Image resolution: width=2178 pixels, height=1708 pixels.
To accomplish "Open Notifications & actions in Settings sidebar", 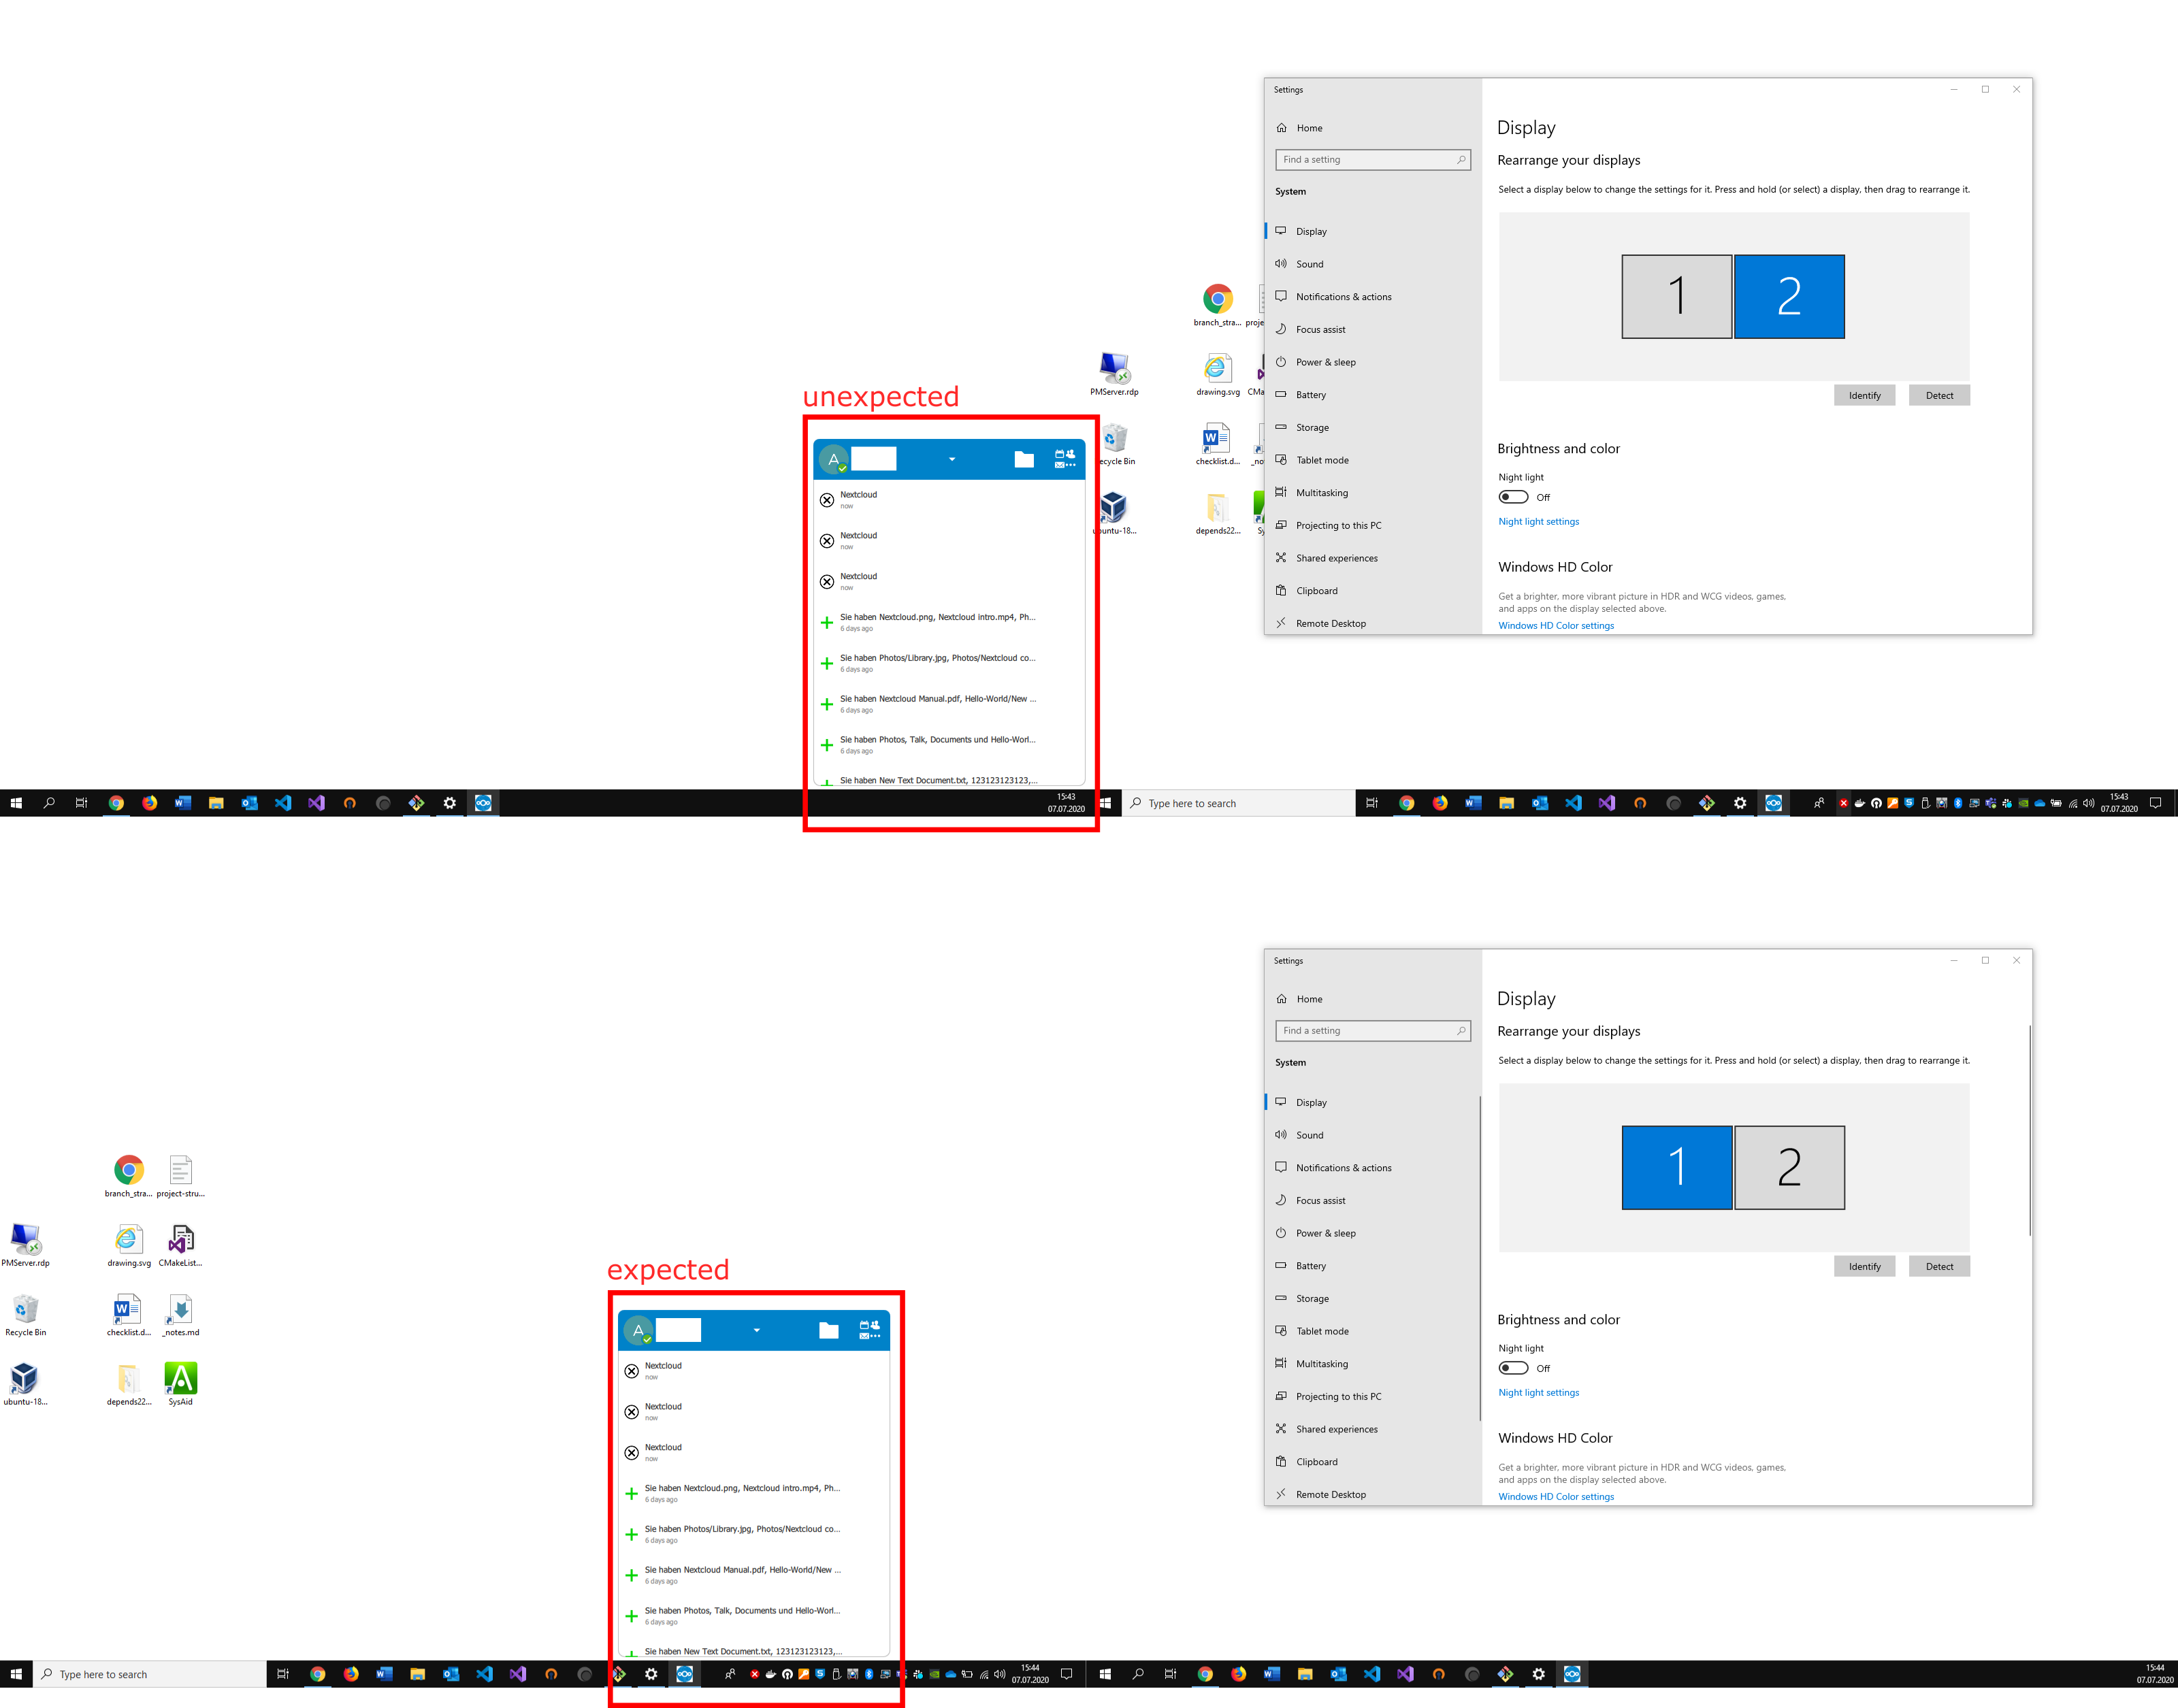I will coord(1343,296).
